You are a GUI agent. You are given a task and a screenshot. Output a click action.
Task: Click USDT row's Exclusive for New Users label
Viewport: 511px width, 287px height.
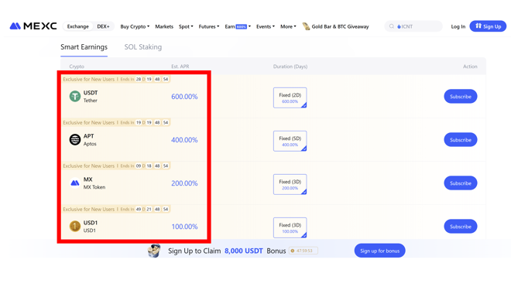point(88,79)
